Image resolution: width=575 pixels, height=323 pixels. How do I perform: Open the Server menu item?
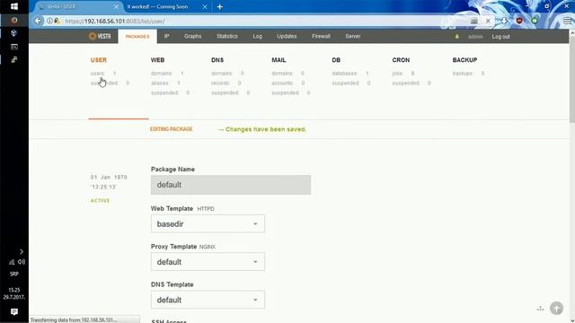pyautogui.click(x=353, y=36)
